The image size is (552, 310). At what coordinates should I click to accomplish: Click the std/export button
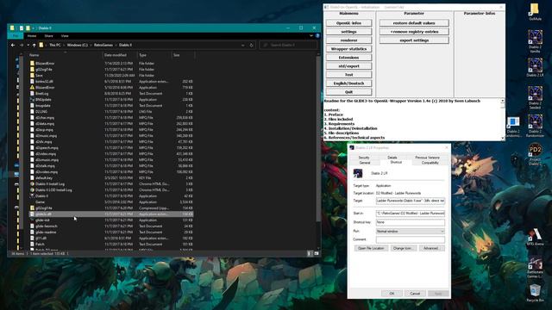tap(348, 66)
